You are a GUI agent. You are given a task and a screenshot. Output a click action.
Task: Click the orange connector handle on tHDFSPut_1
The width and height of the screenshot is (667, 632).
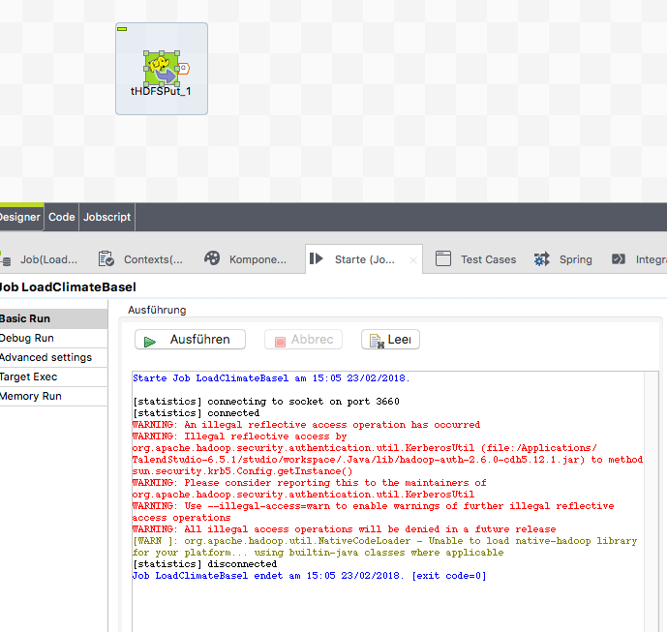tap(183, 68)
